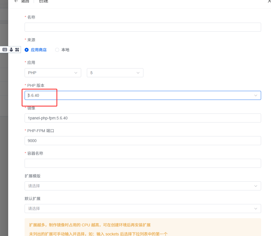Image resolution: width=271 pixels, height=236 pixels.
Task: Click into the 容器名称 input field
Action: [143, 163]
